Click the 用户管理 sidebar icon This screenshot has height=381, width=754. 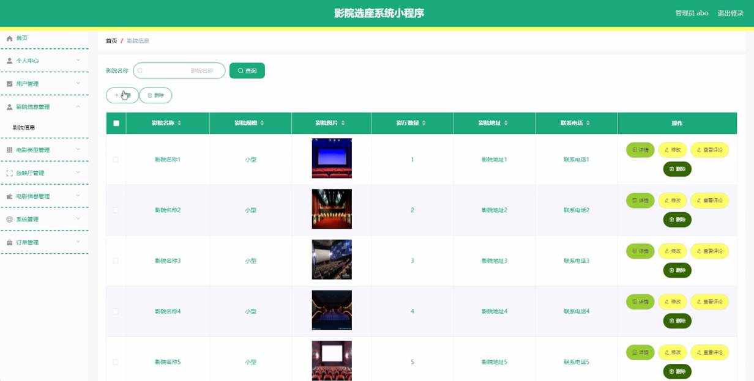9,84
